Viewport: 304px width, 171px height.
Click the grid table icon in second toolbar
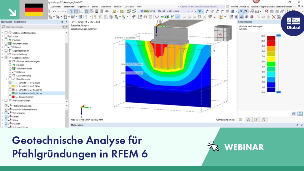(x=231, y=17)
